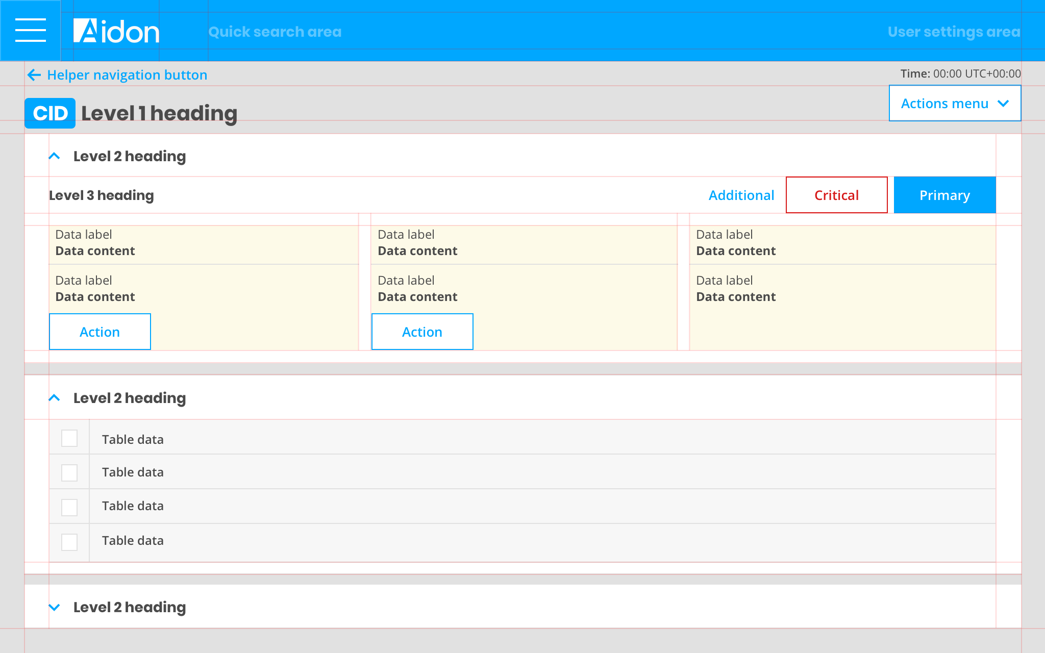
Task: Click the Primary button
Action: (x=944, y=195)
